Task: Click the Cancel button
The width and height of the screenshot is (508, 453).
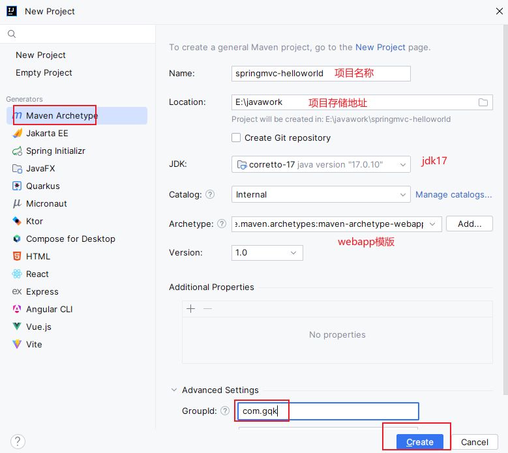Action: pos(475,442)
